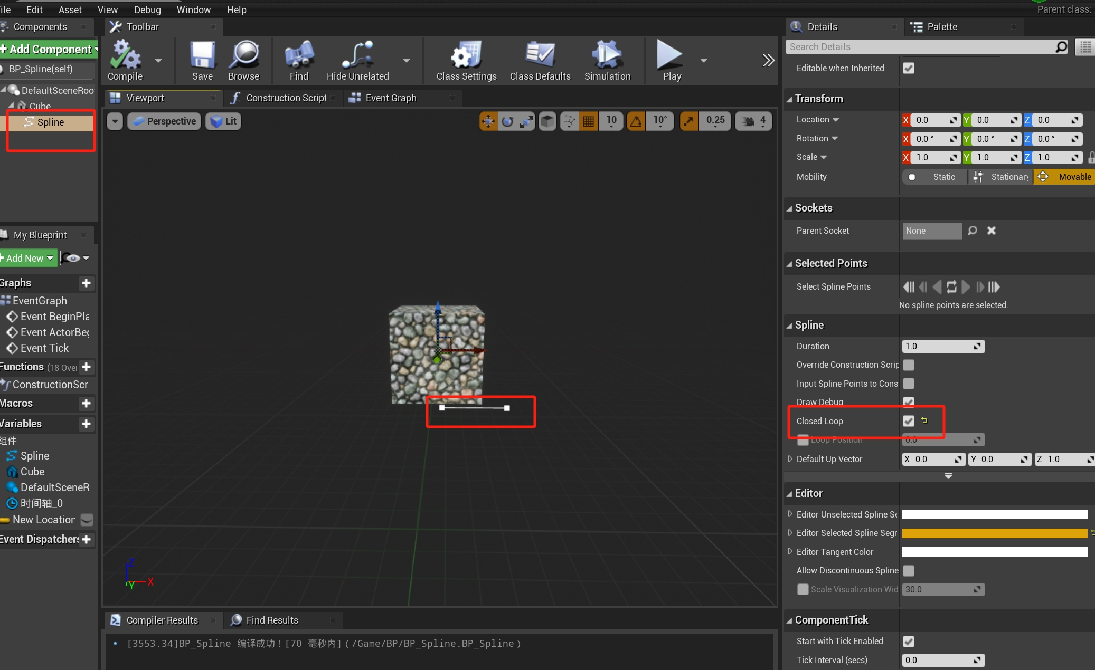
Task: Toggle grid snapping icon in viewport
Action: [x=589, y=121]
